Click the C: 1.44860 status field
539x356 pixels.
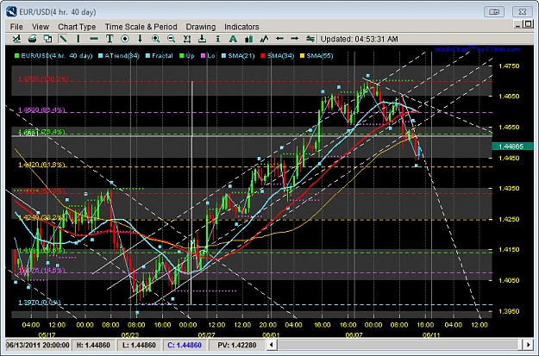click(185, 345)
